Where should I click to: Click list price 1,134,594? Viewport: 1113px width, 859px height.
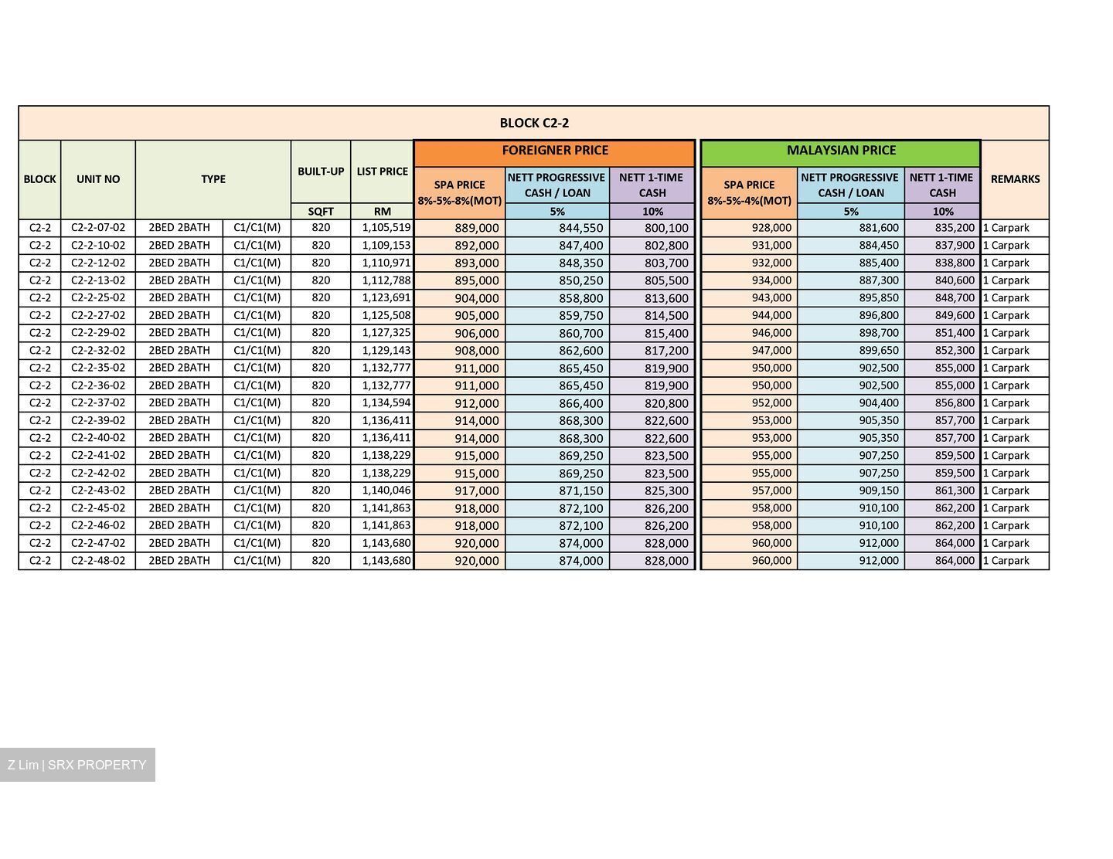pos(386,403)
